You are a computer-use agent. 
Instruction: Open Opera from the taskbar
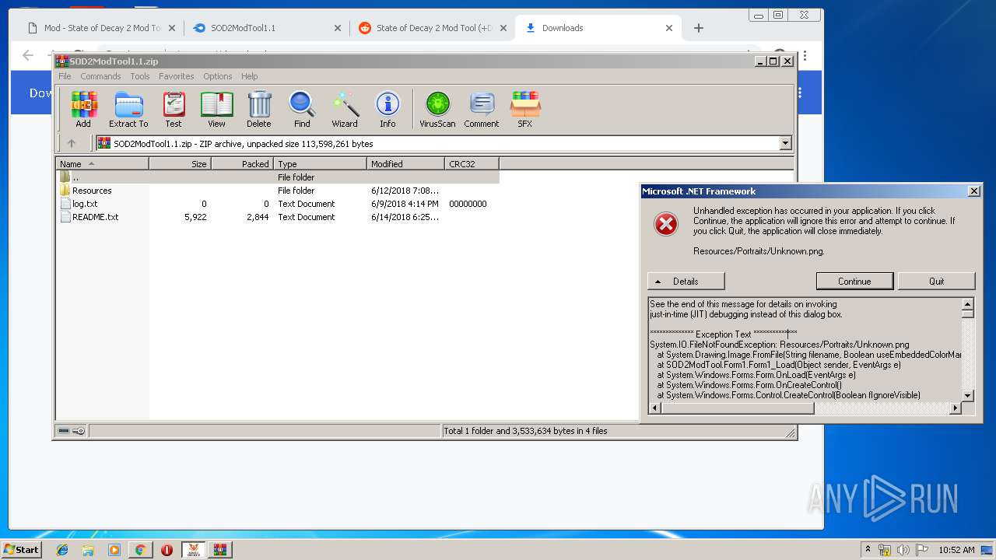click(x=167, y=550)
